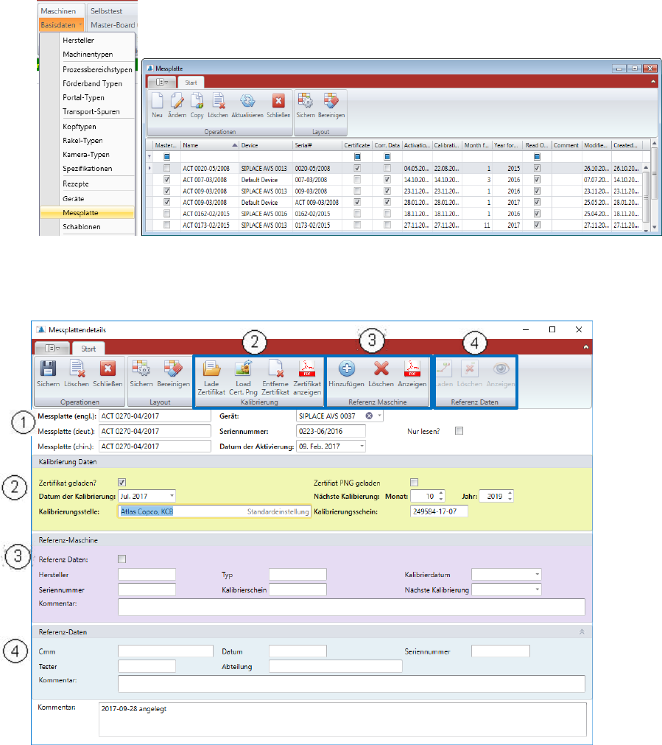Open Datum der Aktivierung date dropdown
The image size is (662, 745).
click(362, 447)
